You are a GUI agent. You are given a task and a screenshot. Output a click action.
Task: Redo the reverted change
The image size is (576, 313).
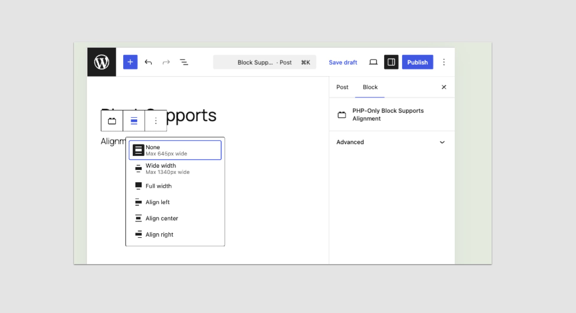click(x=166, y=62)
